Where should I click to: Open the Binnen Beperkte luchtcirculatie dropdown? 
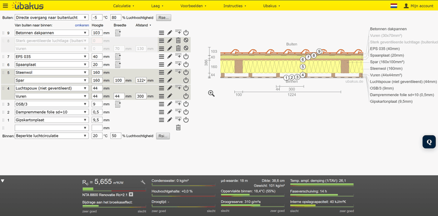[51, 136]
